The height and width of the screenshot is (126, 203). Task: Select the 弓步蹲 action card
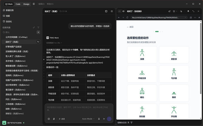click(x=174, y=74)
